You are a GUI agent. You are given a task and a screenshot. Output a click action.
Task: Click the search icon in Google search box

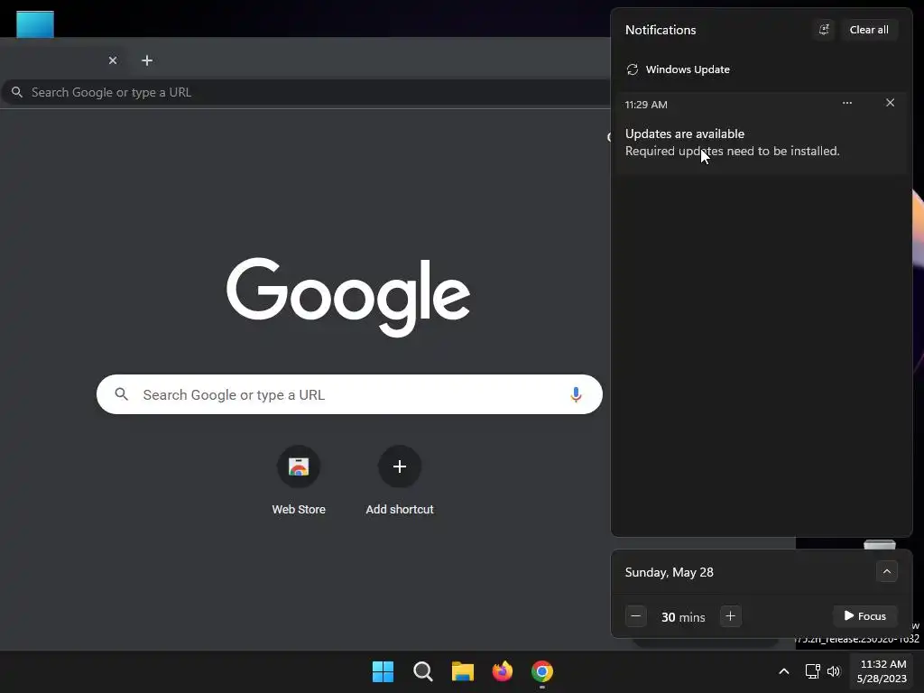(x=122, y=394)
